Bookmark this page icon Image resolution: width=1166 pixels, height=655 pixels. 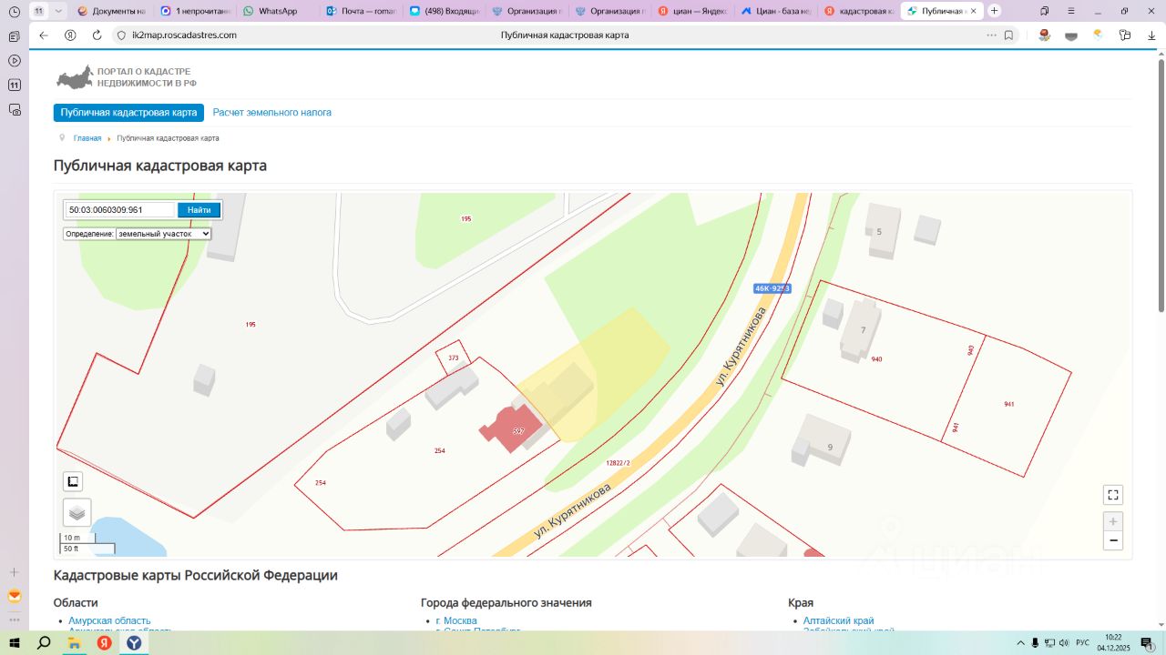(x=1009, y=35)
